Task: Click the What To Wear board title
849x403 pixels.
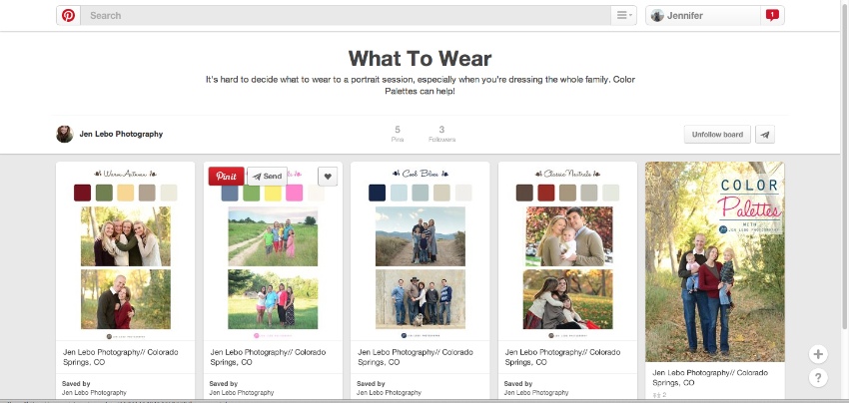Action: [x=420, y=58]
